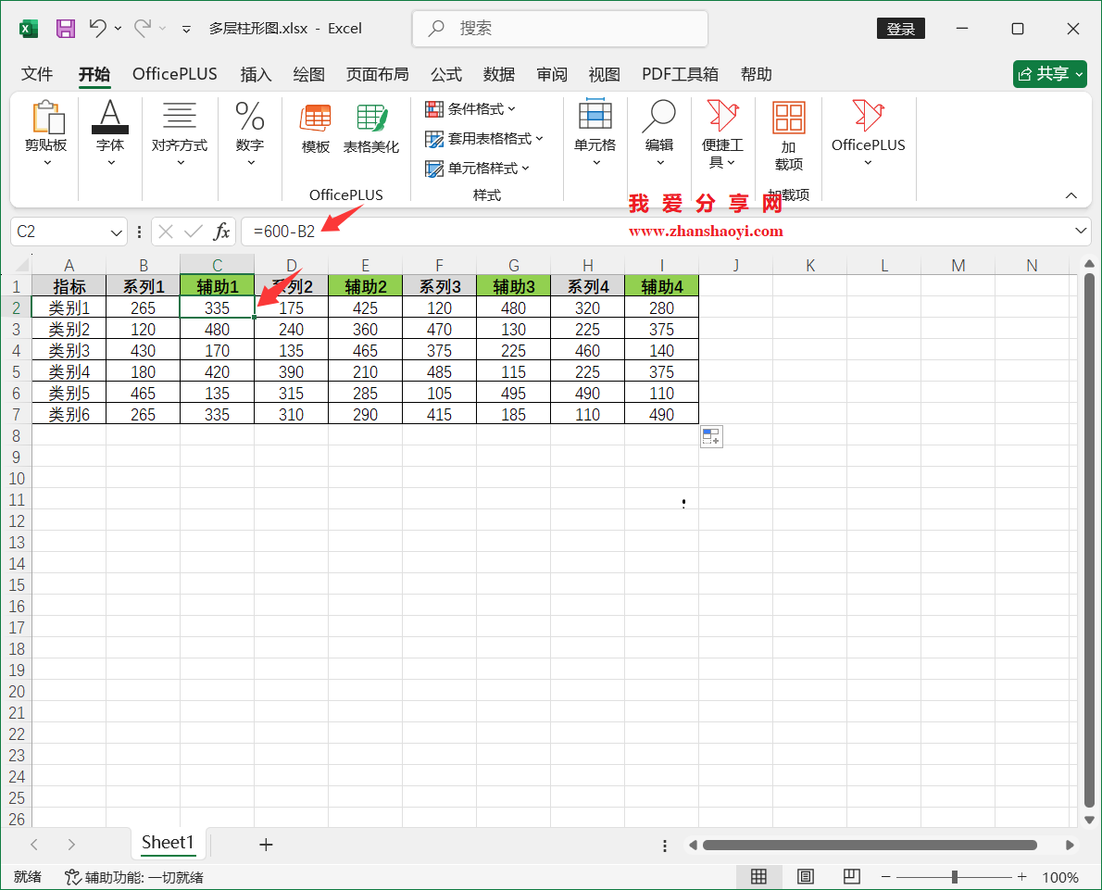This screenshot has height=890, width=1102.
Task: Open the Share (共享) button dropdown
Action: [x=1079, y=74]
